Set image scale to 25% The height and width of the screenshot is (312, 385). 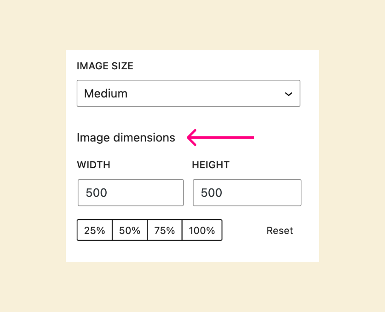95,230
